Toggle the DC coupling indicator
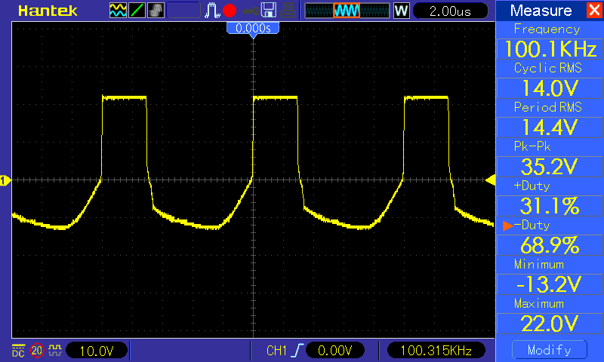The image size is (604, 362). [18, 351]
